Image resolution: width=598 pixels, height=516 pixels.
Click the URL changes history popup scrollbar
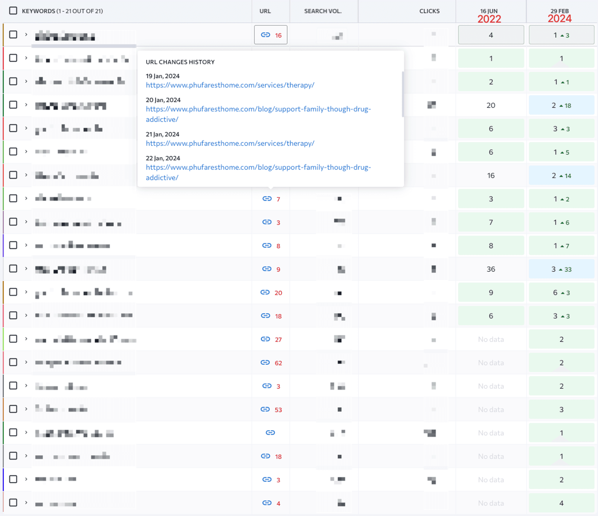(x=403, y=94)
